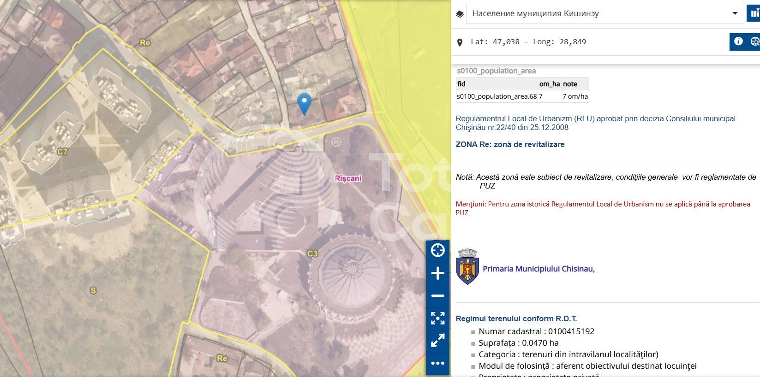The width and height of the screenshot is (760, 377).
Task: Click the Primaria Municipiului Chisinau link
Action: [539, 269]
